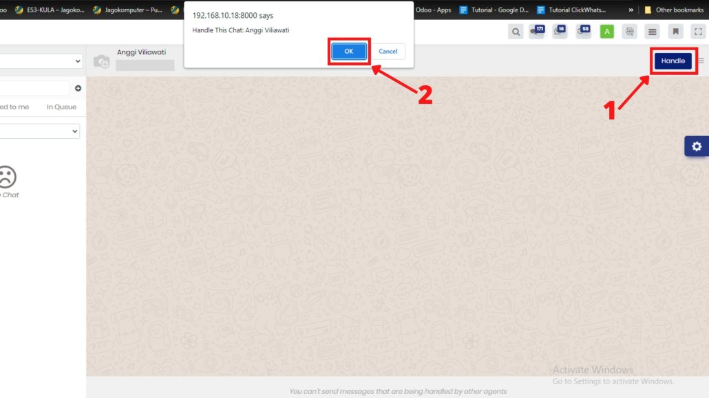Click the camera contact photo icon
This screenshot has height=398, width=709.
click(101, 61)
